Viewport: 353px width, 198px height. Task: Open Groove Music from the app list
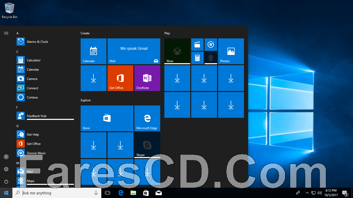(x=45, y=153)
